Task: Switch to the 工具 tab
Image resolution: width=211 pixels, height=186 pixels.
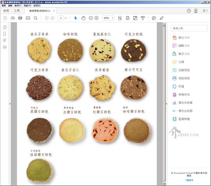Action: click(17, 11)
